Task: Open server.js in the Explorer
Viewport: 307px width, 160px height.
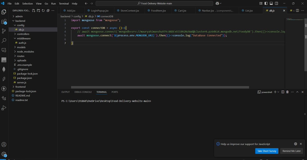Action: pyautogui.click(x=22, y=82)
